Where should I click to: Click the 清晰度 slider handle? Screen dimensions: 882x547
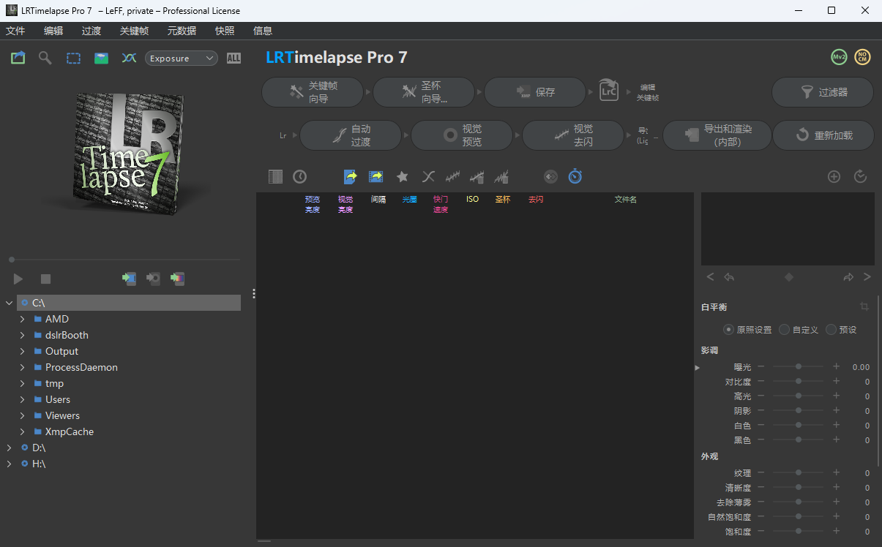coord(799,487)
